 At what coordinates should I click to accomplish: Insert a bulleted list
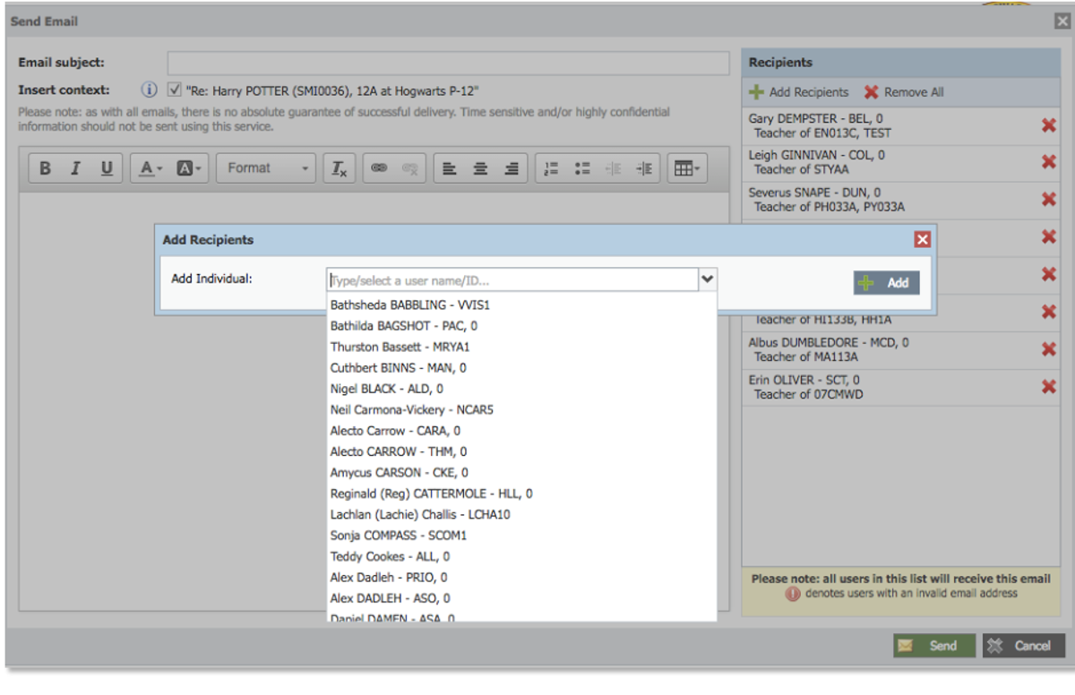tap(582, 168)
